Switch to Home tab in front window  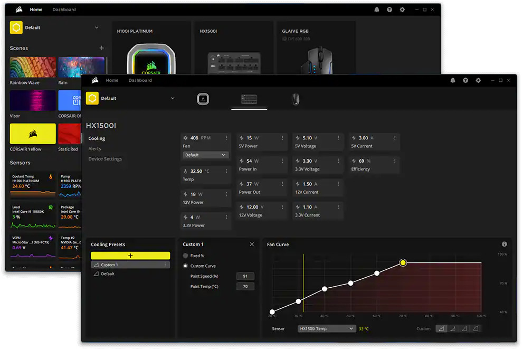[112, 80]
